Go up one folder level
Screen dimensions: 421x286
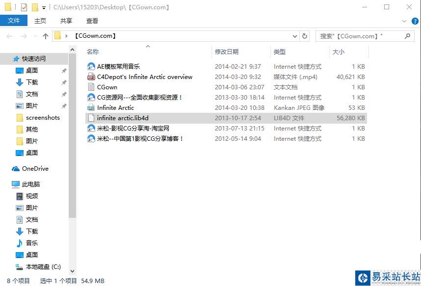[46, 36]
